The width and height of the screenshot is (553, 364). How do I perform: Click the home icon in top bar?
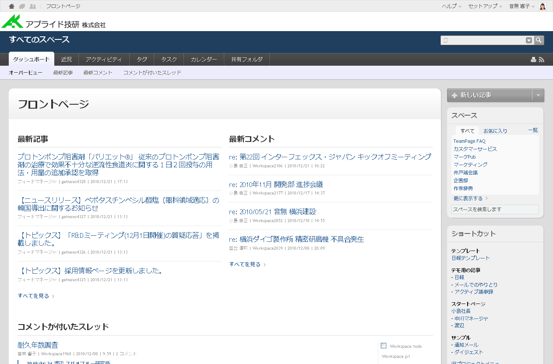[12, 7]
